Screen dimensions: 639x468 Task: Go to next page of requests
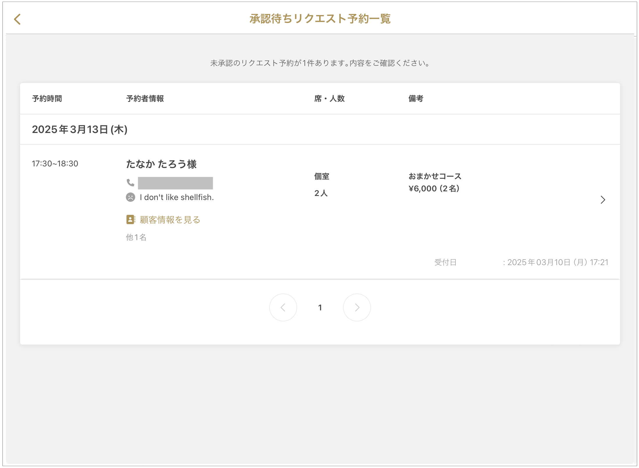point(357,307)
